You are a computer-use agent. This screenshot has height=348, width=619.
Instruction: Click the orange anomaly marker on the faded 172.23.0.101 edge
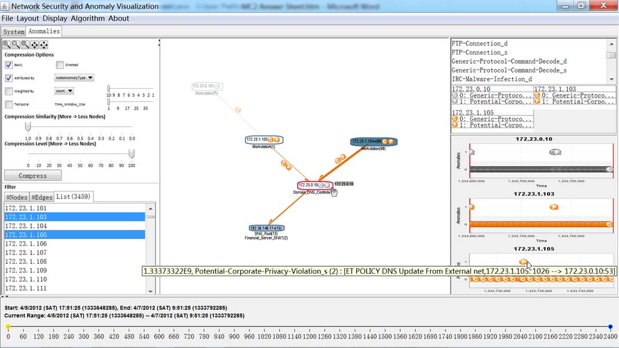coord(238,110)
